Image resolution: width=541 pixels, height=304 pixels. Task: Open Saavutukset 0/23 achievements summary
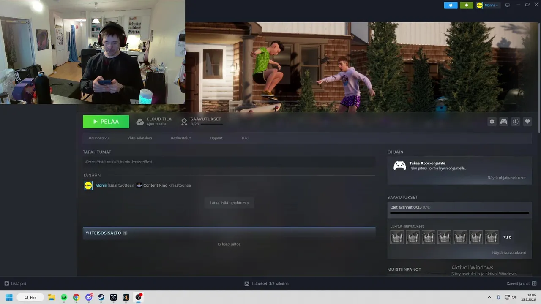coord(202,122)
